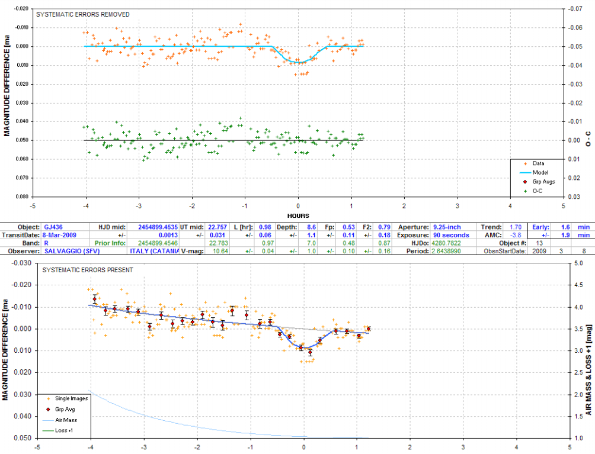
Task: Click the 9.25-inch aperture value
Action: coord(450,227)
